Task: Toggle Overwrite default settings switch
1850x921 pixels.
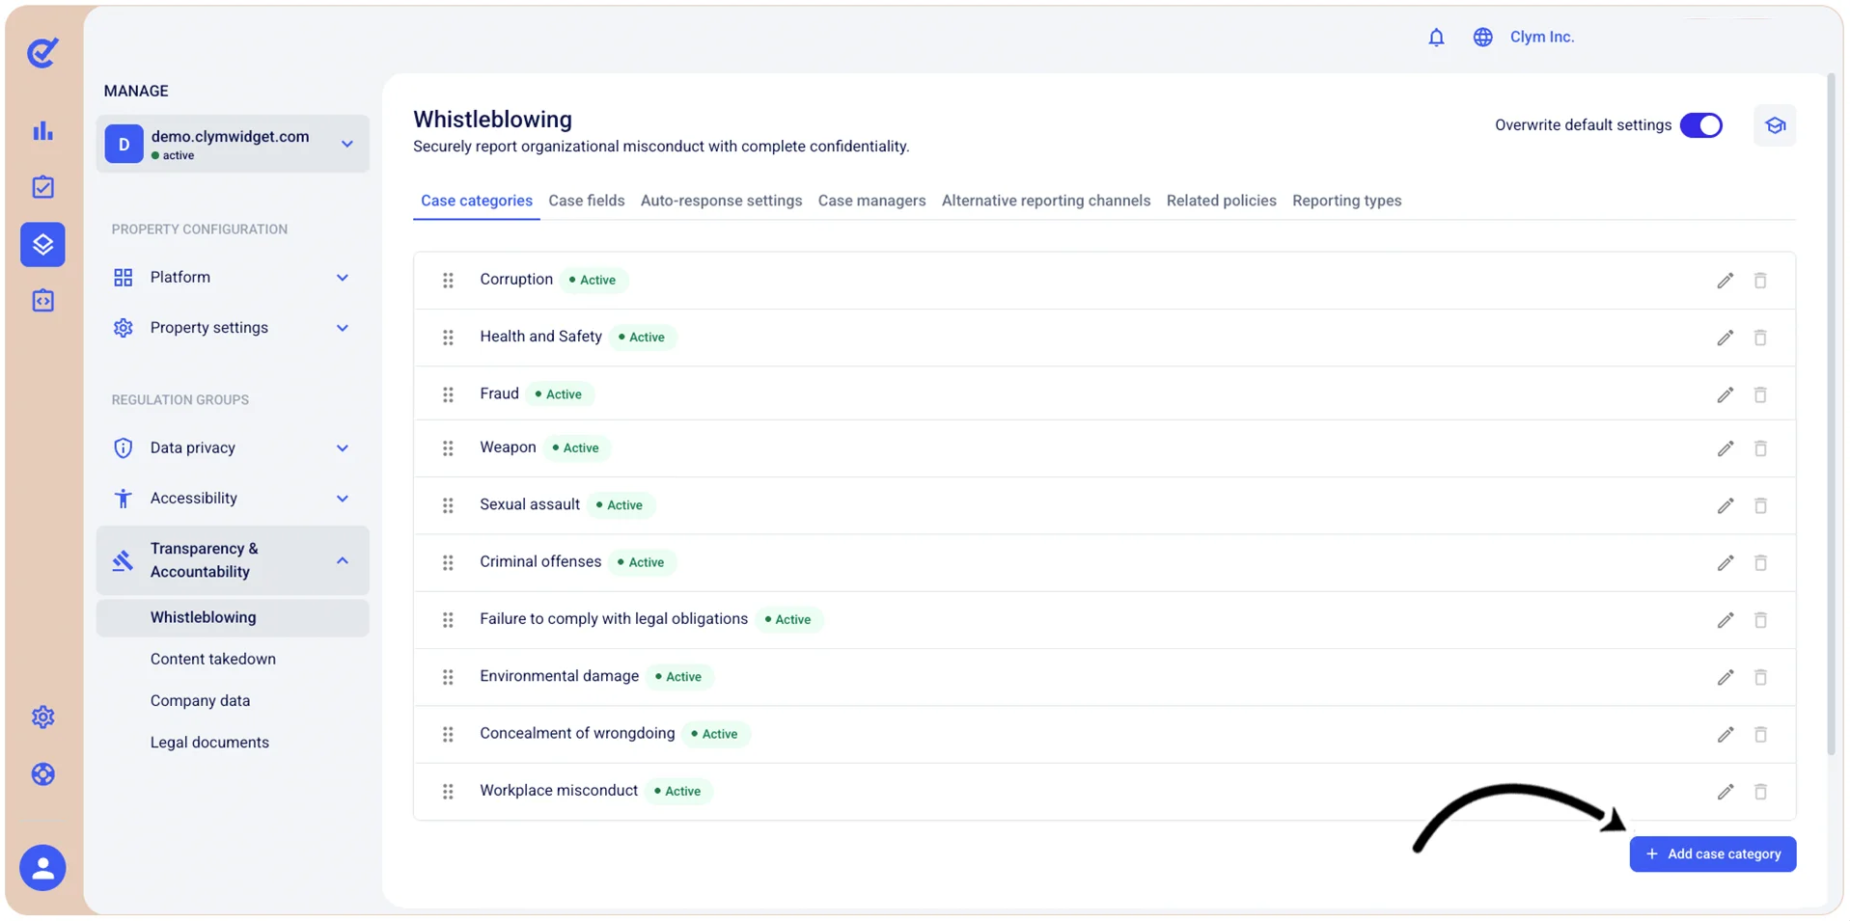Action: [1700, 125]
